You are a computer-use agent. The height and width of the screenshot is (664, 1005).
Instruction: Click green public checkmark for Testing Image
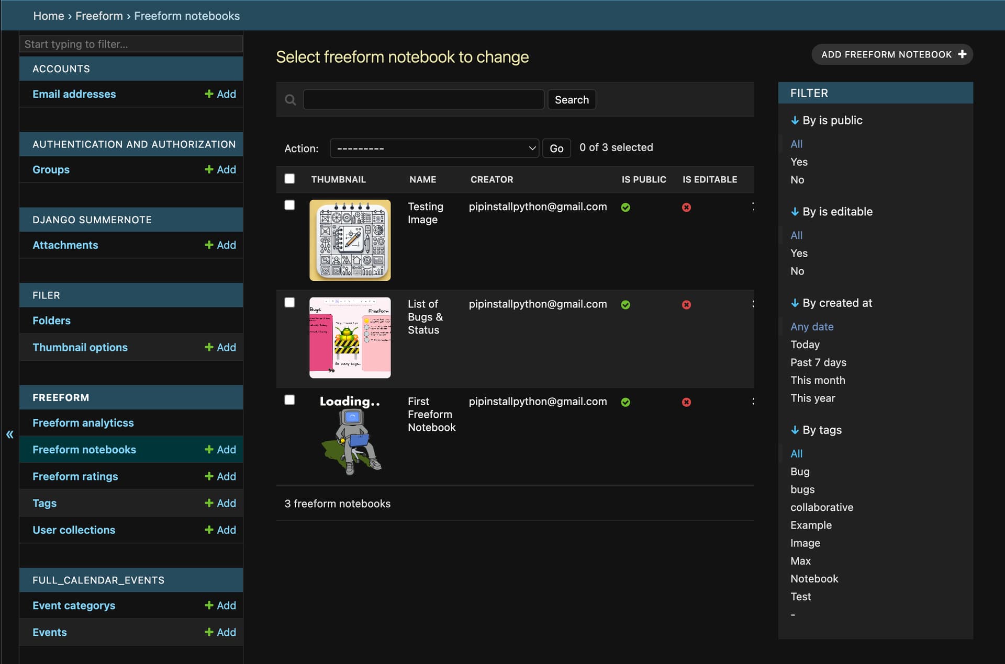coord(626,208)
